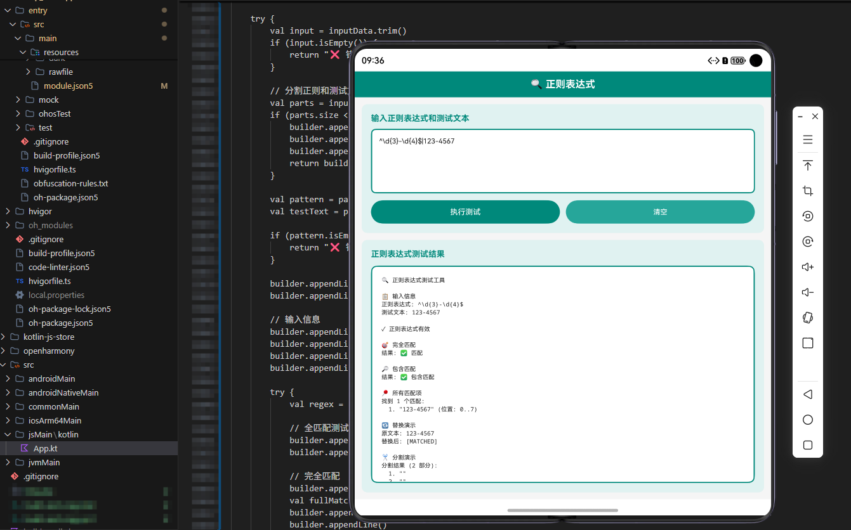Click the folder icon of the mock folder
The height and width of the screenshot is (530, 851).
(30, 100)
